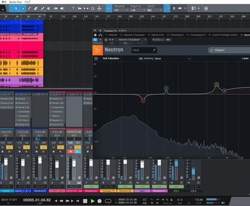
Task: Click the tempo value 172.00
Action: (x=199, y=200)
